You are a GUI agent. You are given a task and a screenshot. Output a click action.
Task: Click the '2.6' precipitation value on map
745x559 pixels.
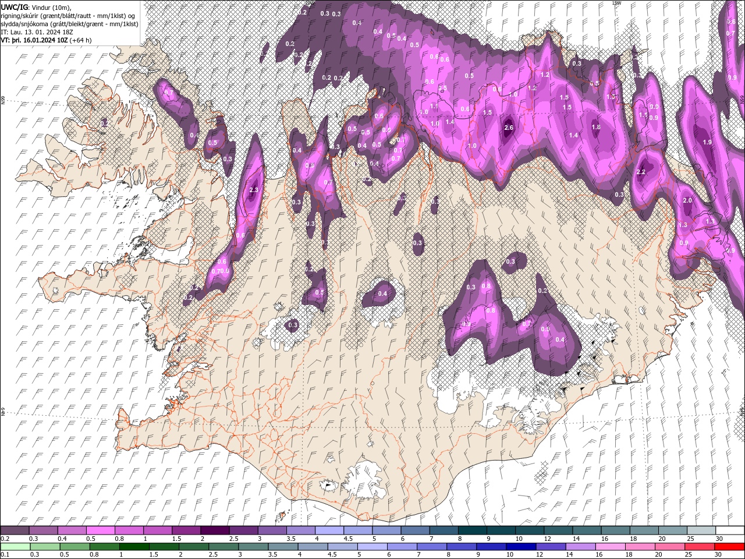pos(508,128)
